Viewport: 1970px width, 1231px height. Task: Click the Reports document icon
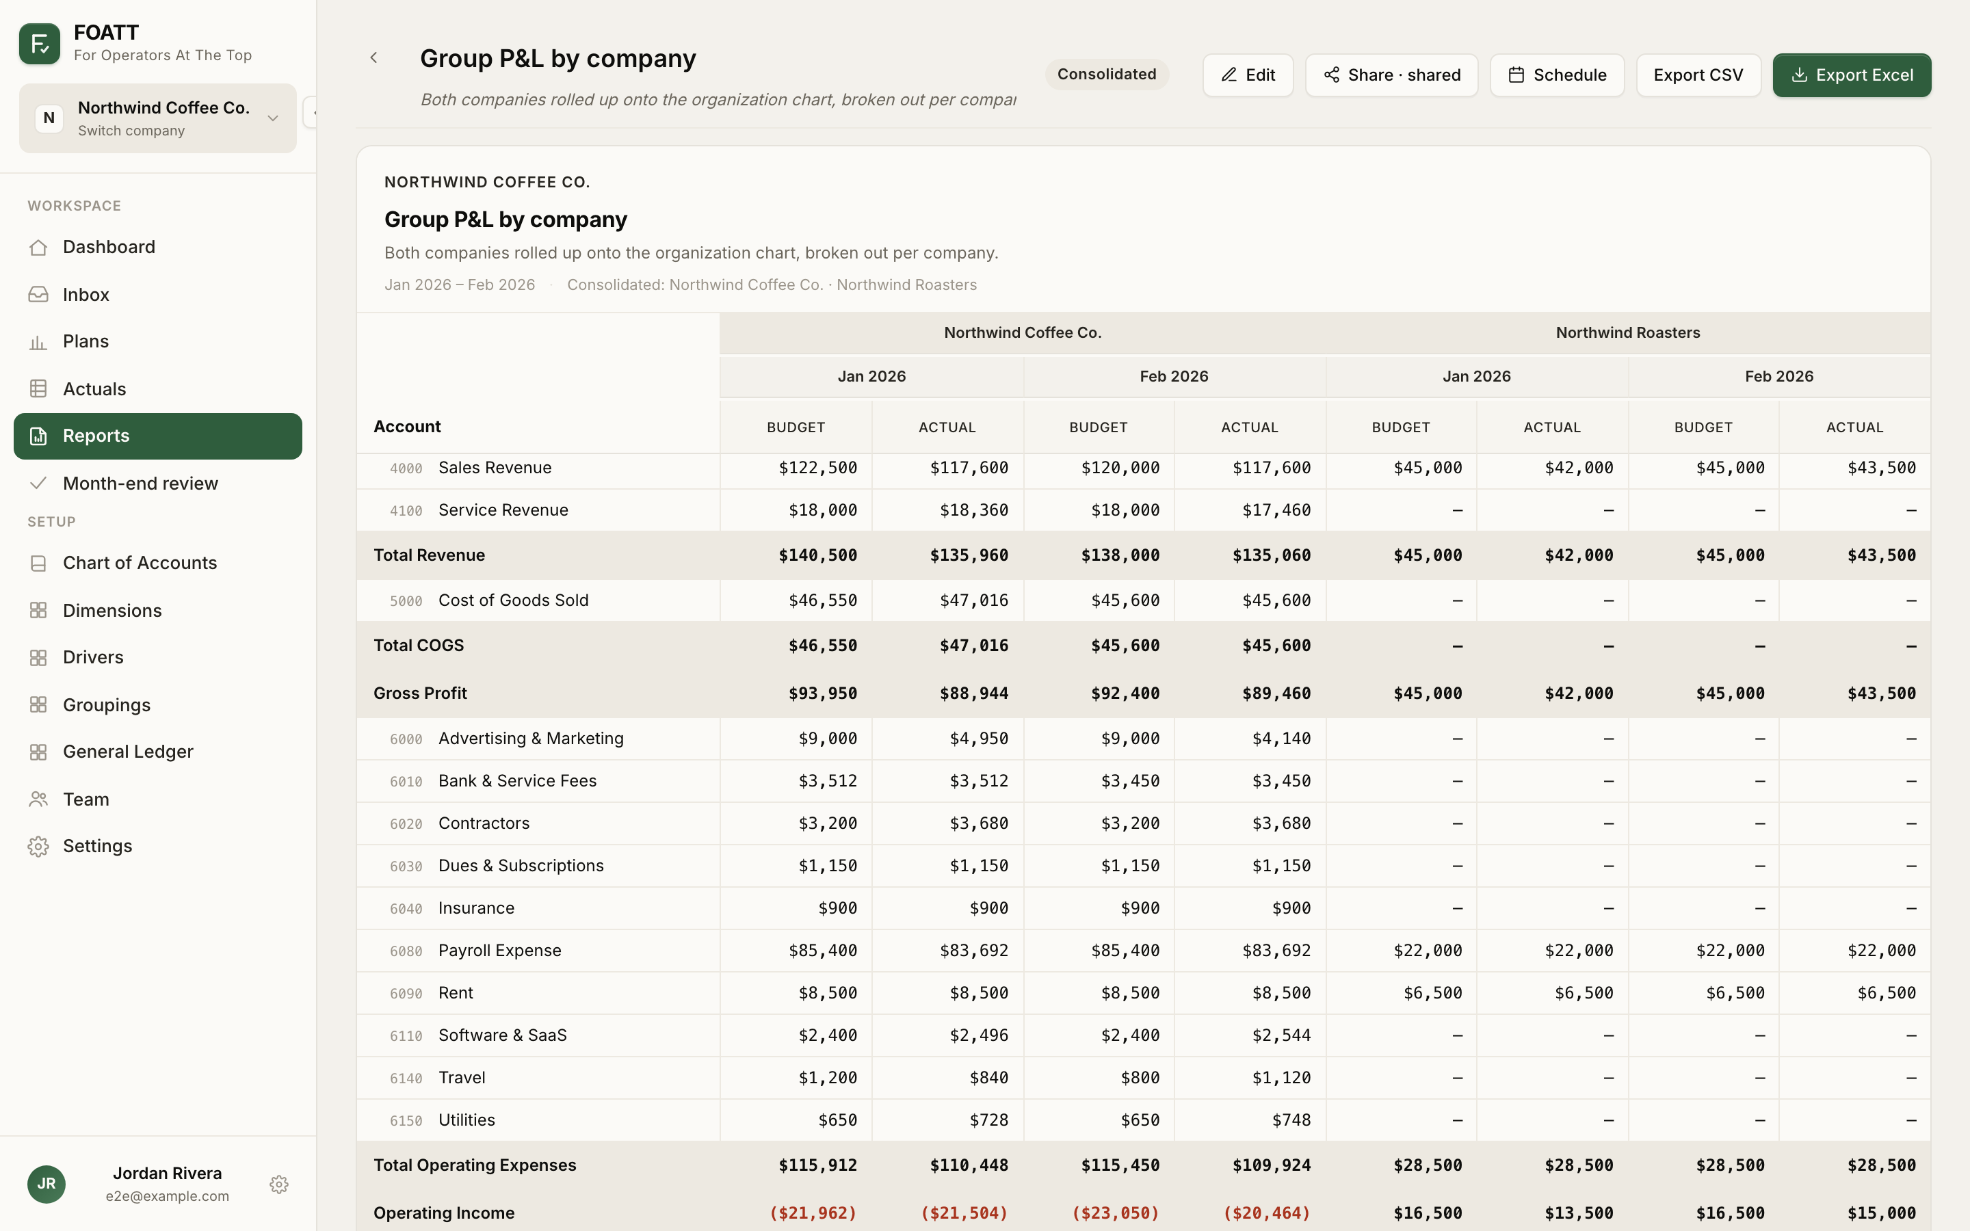tap(38, 436)
